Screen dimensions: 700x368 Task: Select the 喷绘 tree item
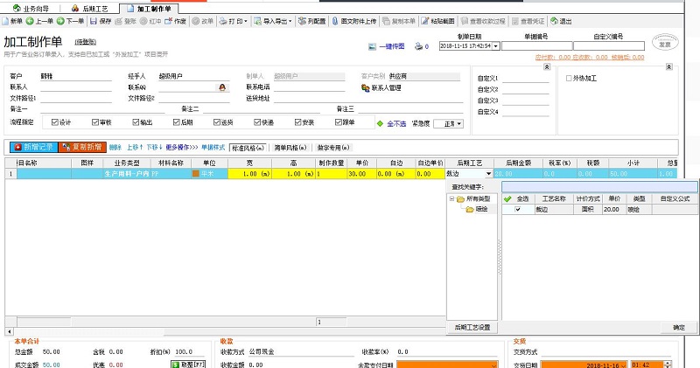coord(481,209)
